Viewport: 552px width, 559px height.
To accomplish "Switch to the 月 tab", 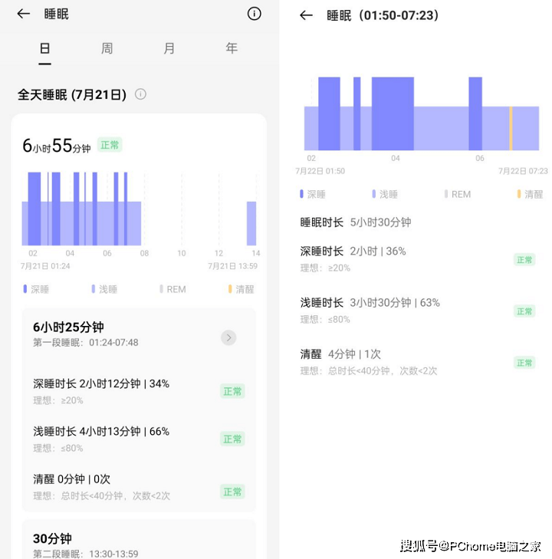I will point(169,48).
